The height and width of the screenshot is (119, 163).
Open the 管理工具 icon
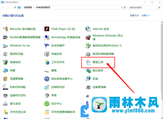88,62
